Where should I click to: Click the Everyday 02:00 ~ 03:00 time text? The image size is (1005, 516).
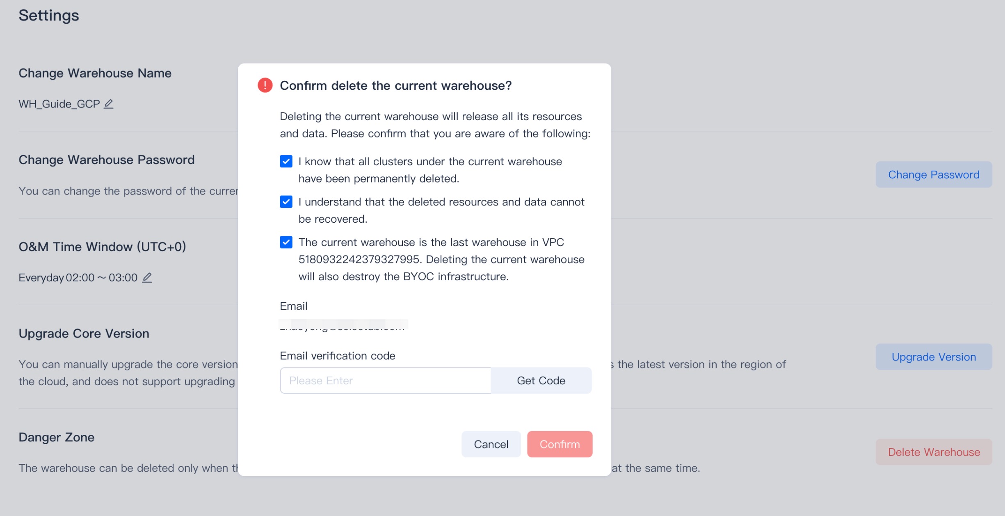point(78,278)
